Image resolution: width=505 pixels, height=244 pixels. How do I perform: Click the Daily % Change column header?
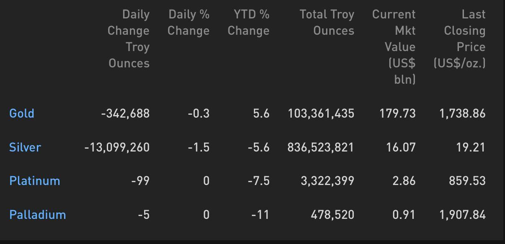189,23
